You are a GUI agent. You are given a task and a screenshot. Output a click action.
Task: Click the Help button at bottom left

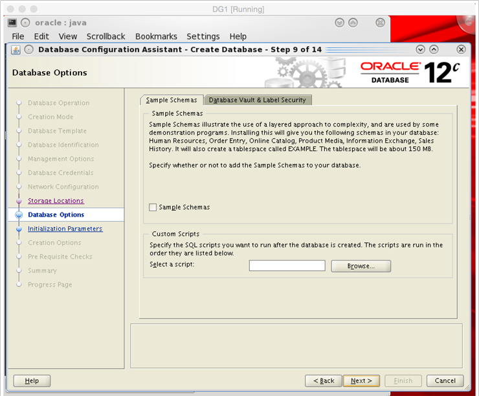(x=32, y=380)
